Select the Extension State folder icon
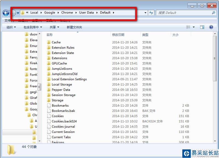 [49, 53]
